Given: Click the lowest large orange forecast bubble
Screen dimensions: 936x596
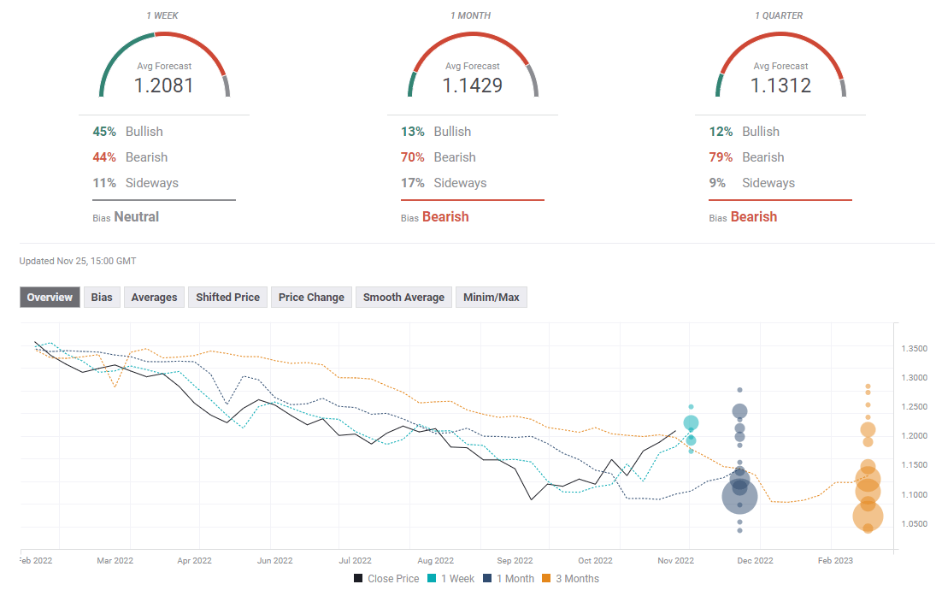Looking at the screenshot, I should [x=868, y=516].
